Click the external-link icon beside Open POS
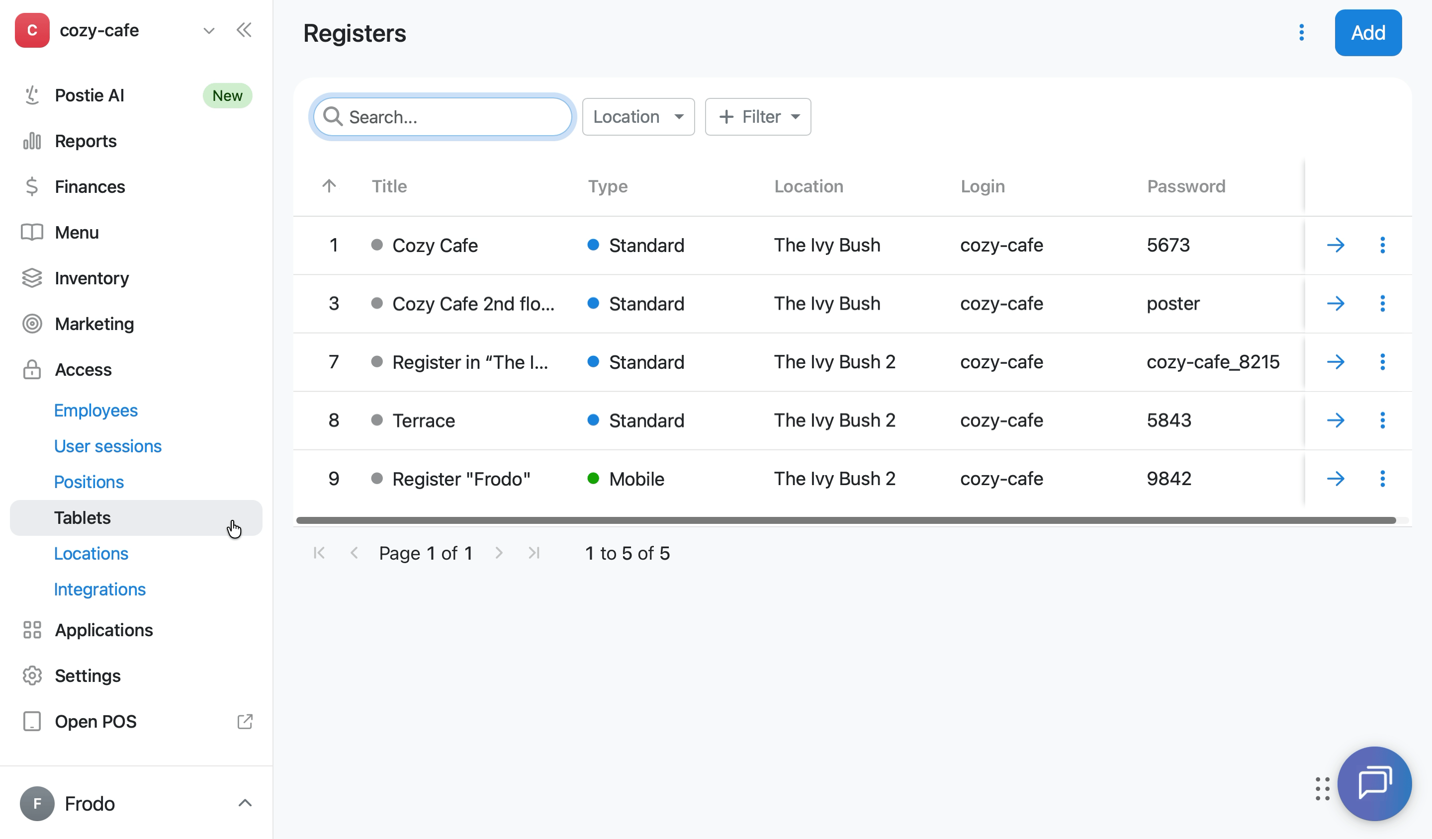This screenshot has width=1432, height=839. (245, 721)
